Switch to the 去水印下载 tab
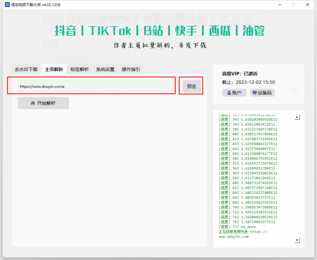The image size is (317, 260). (x=26, y=70)
